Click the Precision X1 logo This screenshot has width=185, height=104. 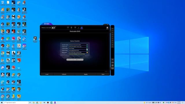[x=49, y=28]
